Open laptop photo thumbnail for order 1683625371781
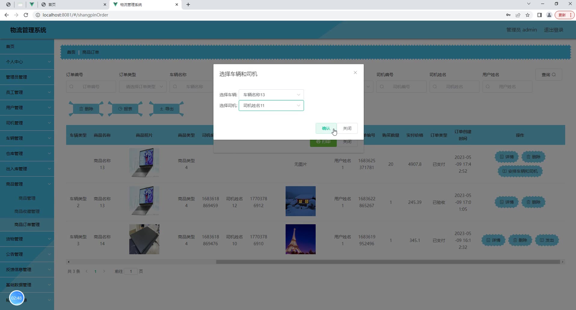Viewport: 576px width, 310px height. [144, 163]
